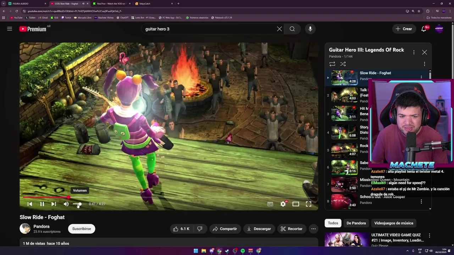Screen dimensions: 454x255
Task: Start voice search with the microphone
Action: click(310, 29)
